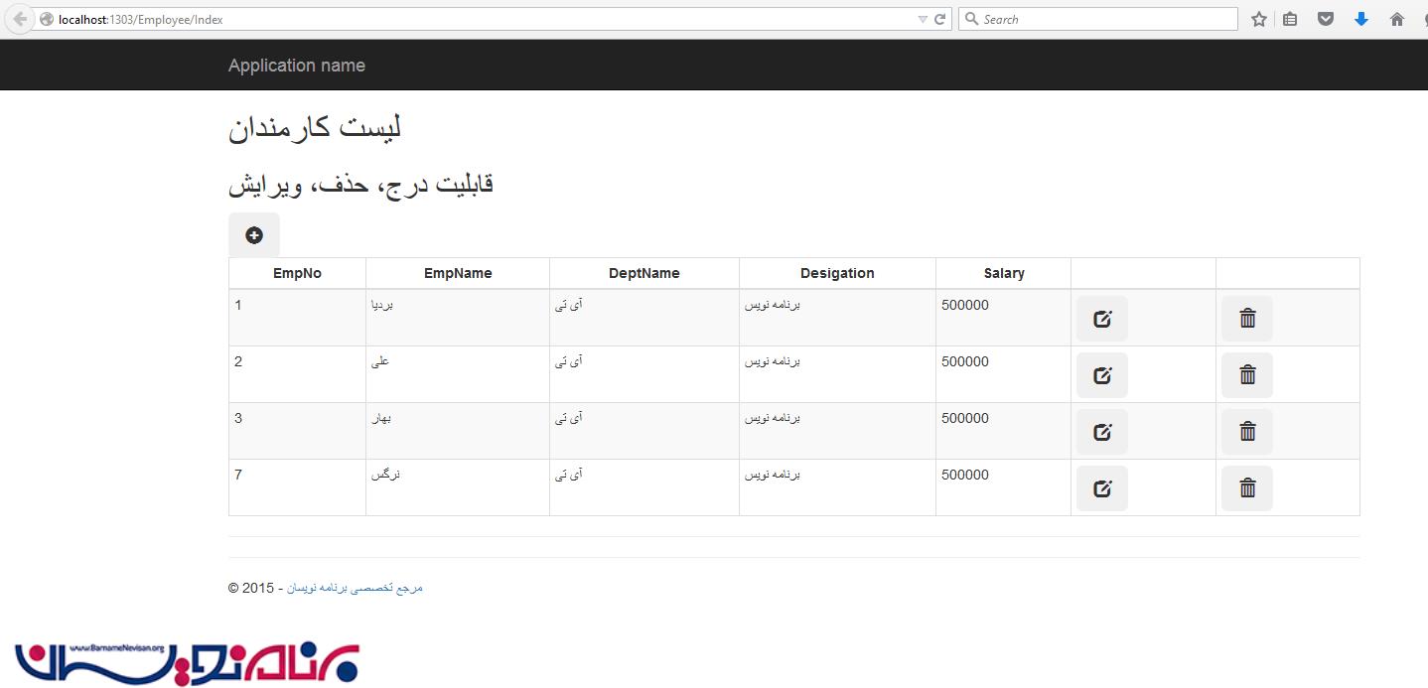The image size is (1428, 688).
Task: Reload the page with the refresh icon
Action: (940, 18)
